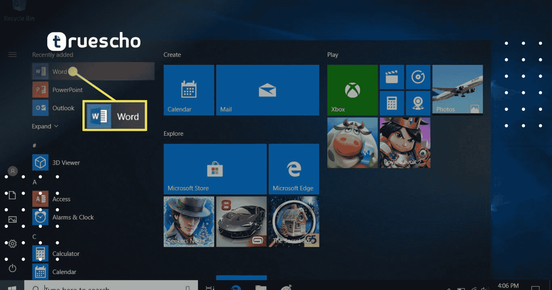This screenshot has height=290, width=552.
Task: Jump to the letter A group header
Action: pos(34,182)
